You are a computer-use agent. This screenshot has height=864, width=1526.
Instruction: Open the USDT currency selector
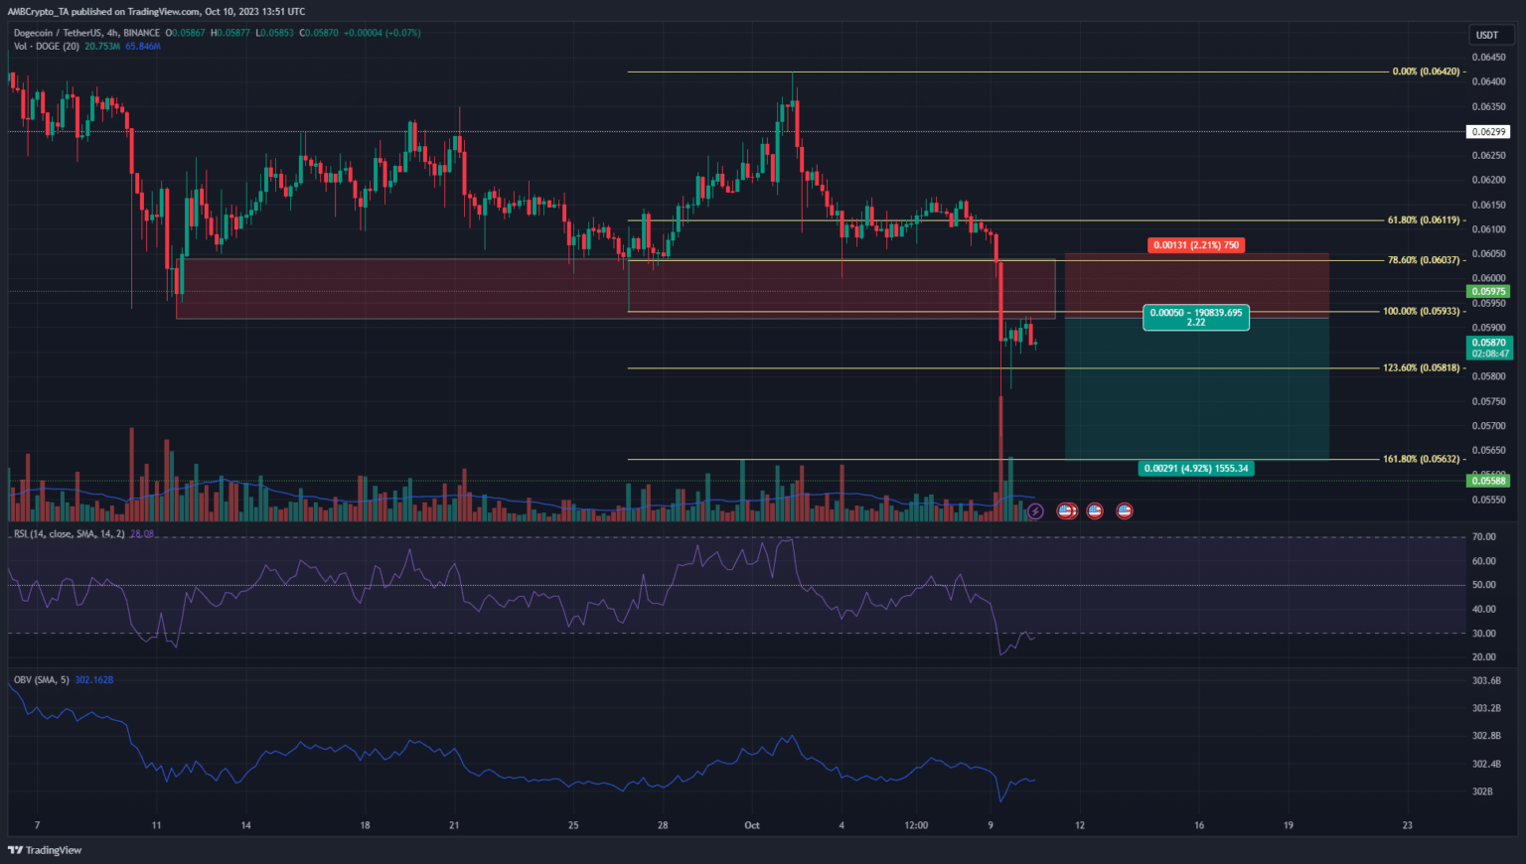point(1487,35)
